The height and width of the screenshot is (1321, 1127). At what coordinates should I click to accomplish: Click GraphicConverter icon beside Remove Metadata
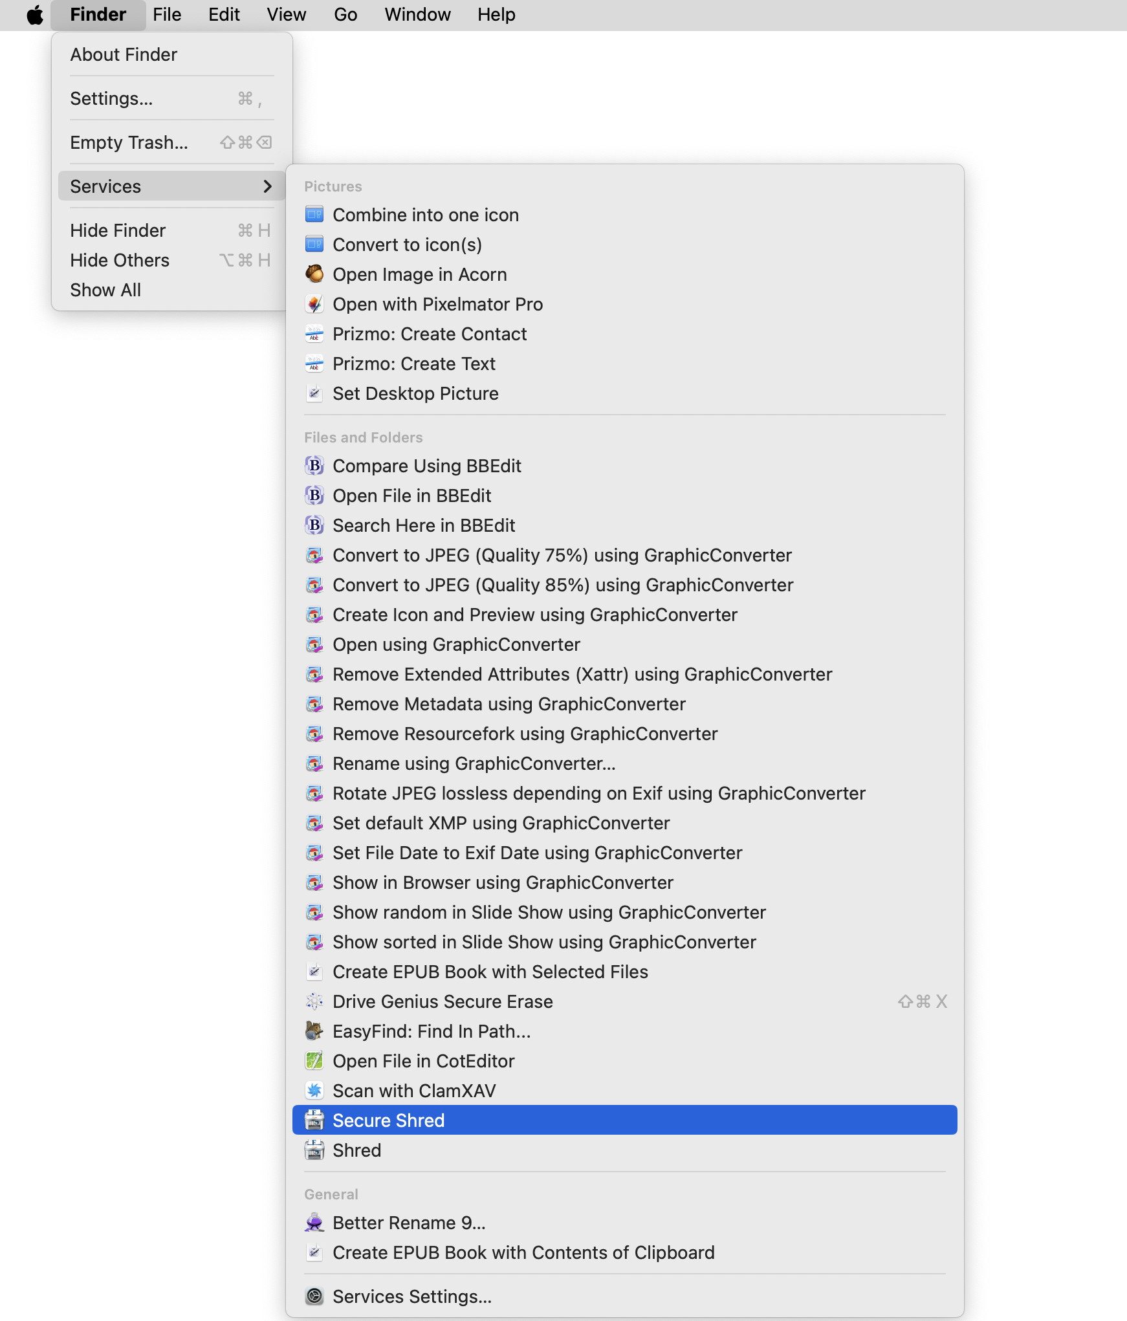(314, 704)
